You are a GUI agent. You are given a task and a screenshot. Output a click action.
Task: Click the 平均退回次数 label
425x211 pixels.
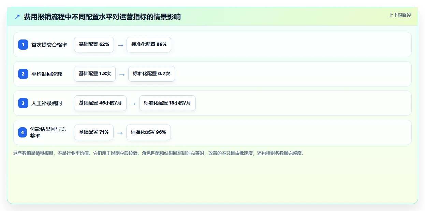[47, 74]
